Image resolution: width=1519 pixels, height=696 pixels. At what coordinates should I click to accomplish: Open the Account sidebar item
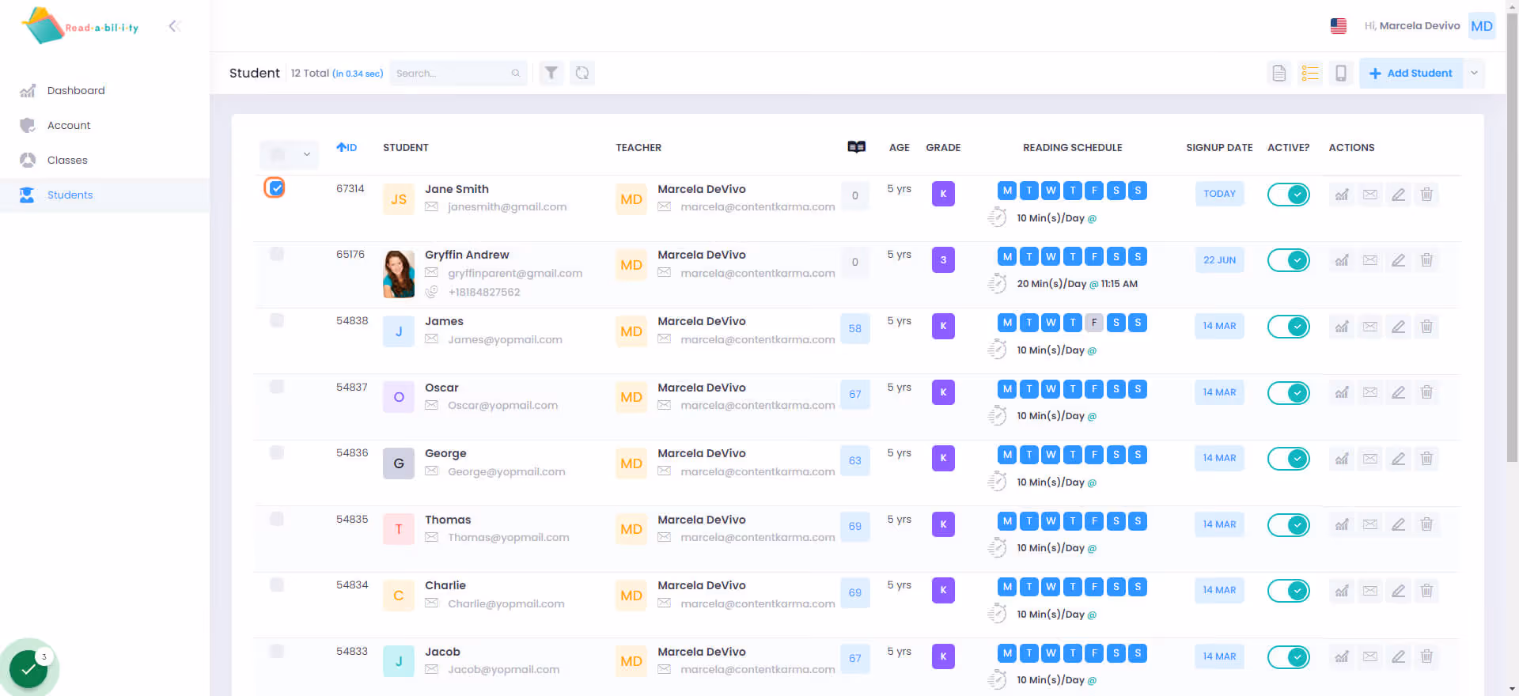pyautogui.click(x=69, y=125)
